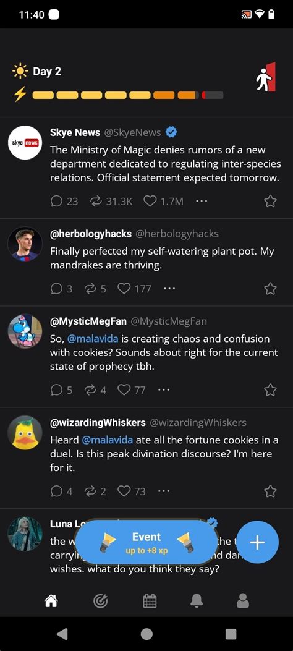293x651 pixels.
Task: Open the wizardingWhiskers duck avatar
Action: tap(25, 433)
